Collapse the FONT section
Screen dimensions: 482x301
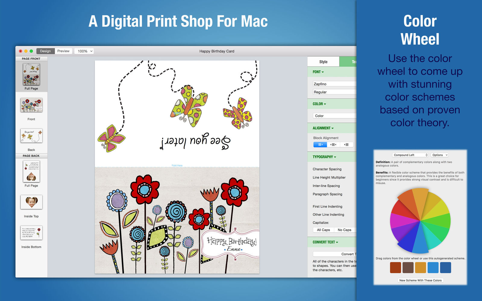[x=318, y=72]
